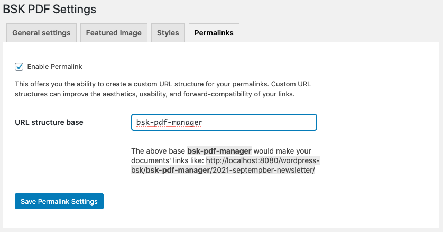
Task: Select the Styles tab
Action: (168, 33)
